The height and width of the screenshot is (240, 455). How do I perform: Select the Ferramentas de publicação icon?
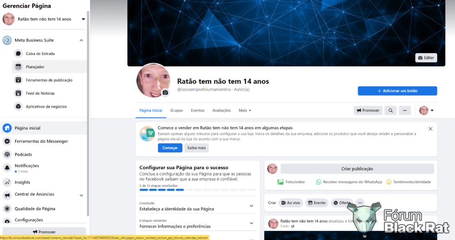click(x=18, y=80)
